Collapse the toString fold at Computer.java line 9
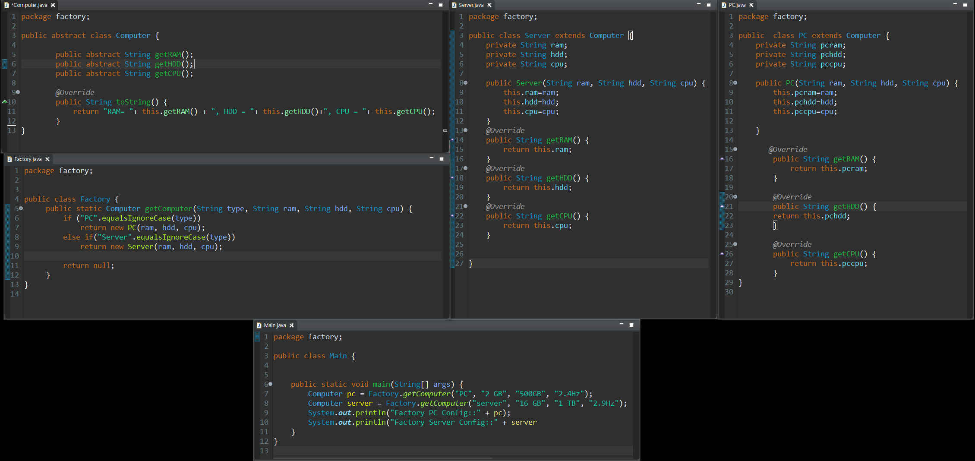The image size is (975, 461). 18,92
